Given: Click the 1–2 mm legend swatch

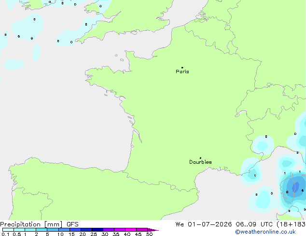Looking at the screenshot, I should click(30, 230).
